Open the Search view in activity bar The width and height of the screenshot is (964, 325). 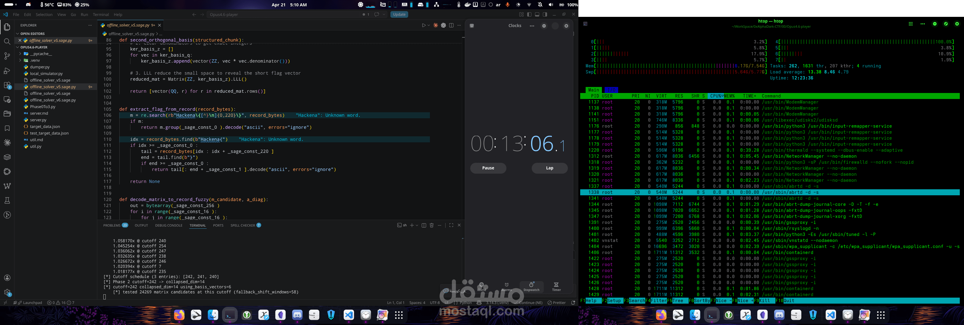(x=7, y=42)
